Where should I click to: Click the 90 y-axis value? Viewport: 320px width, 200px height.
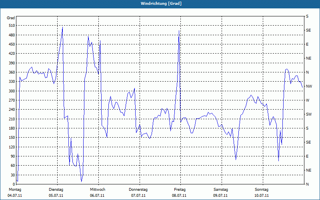[13, 156]
